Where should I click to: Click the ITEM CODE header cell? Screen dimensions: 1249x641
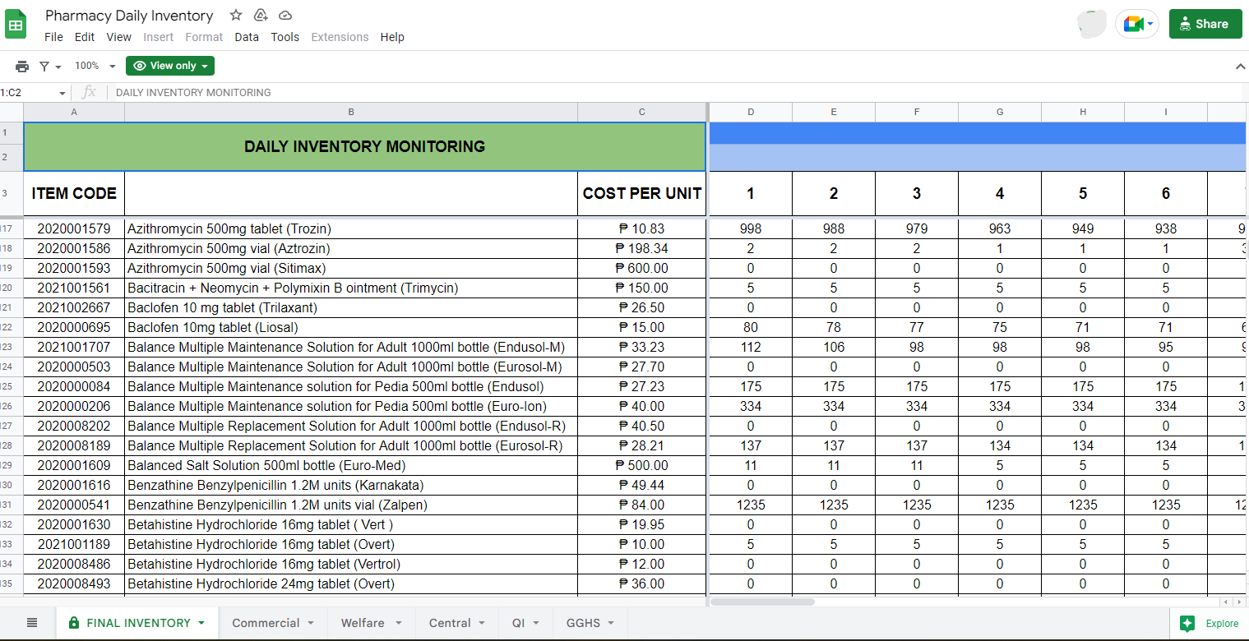tap(74, 194)
